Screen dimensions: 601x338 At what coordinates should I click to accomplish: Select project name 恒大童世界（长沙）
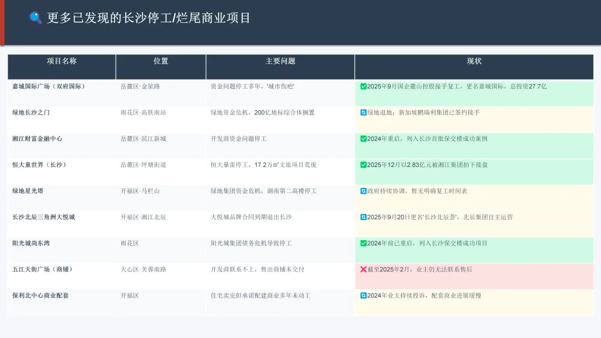(x=40, y=165)
